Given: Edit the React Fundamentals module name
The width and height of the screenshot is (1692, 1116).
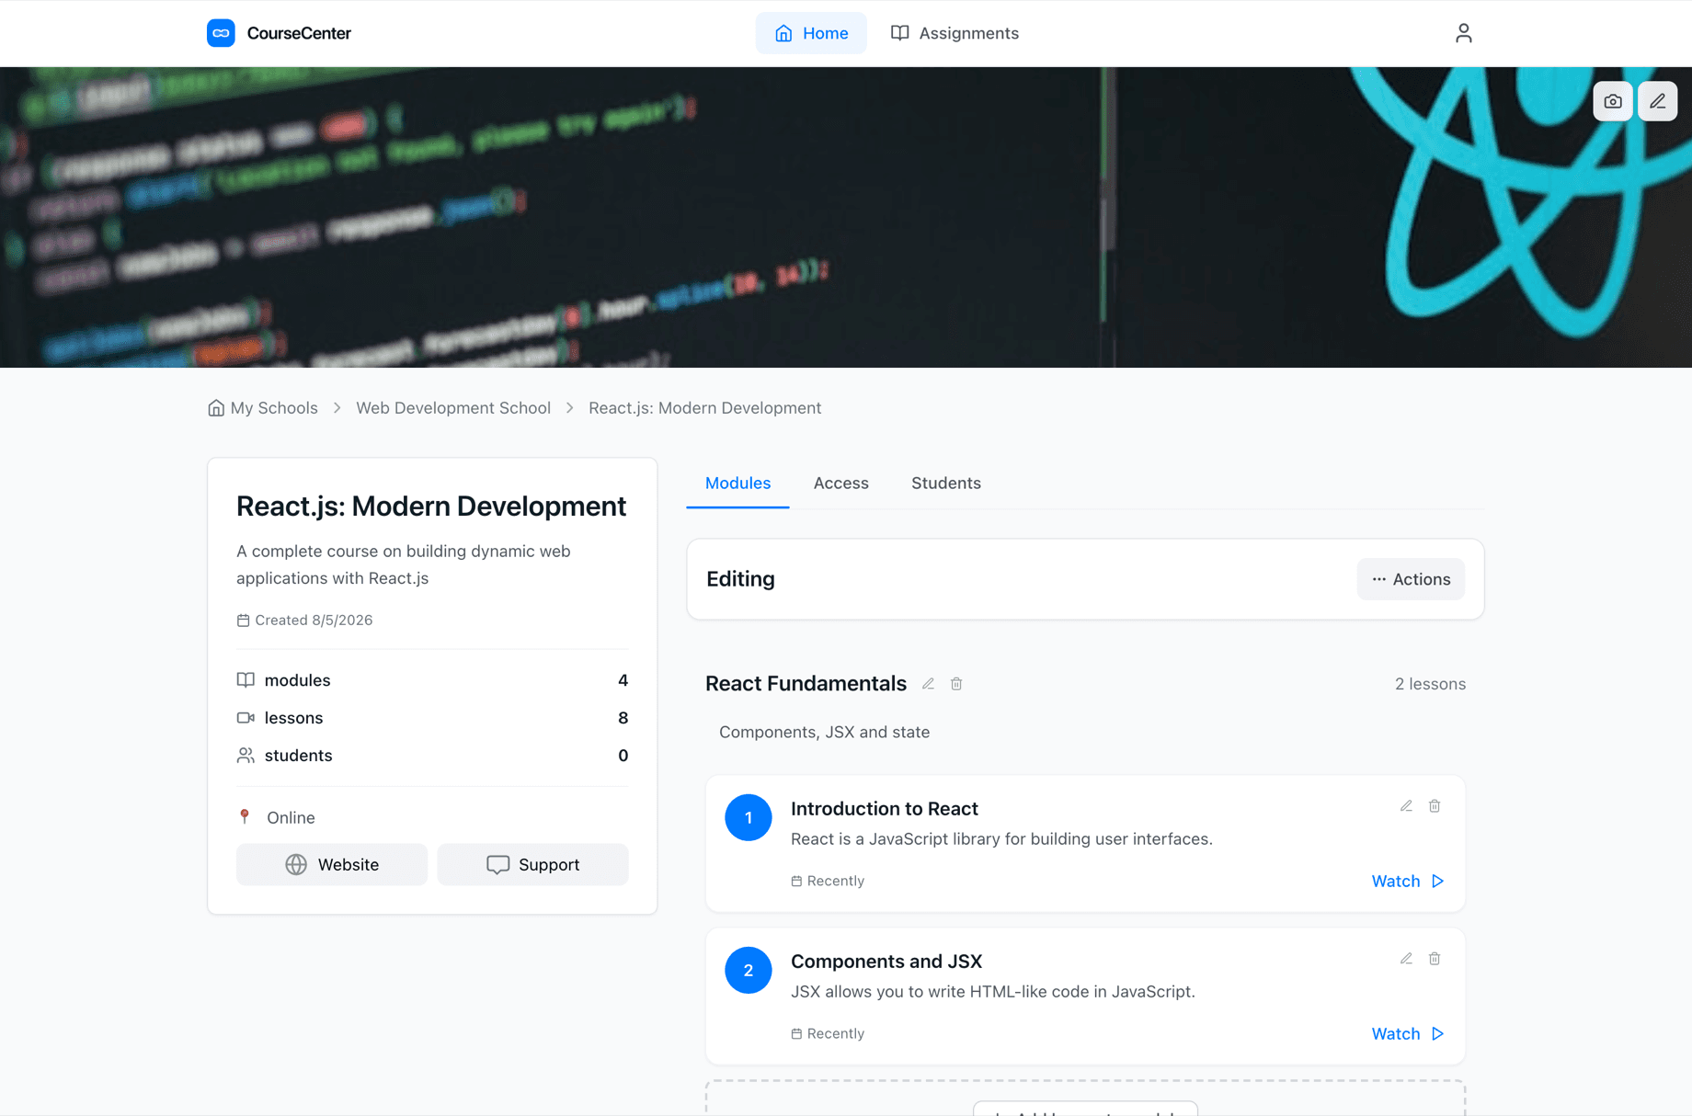Looking at the screenshot, I should click(929, 684).
